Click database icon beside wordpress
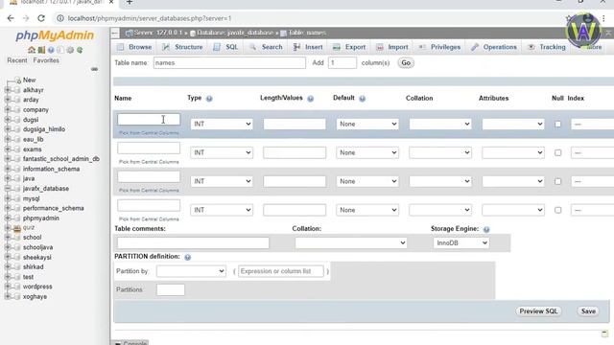The height and width of the screenshot is (345, 614). click(17, 287)
